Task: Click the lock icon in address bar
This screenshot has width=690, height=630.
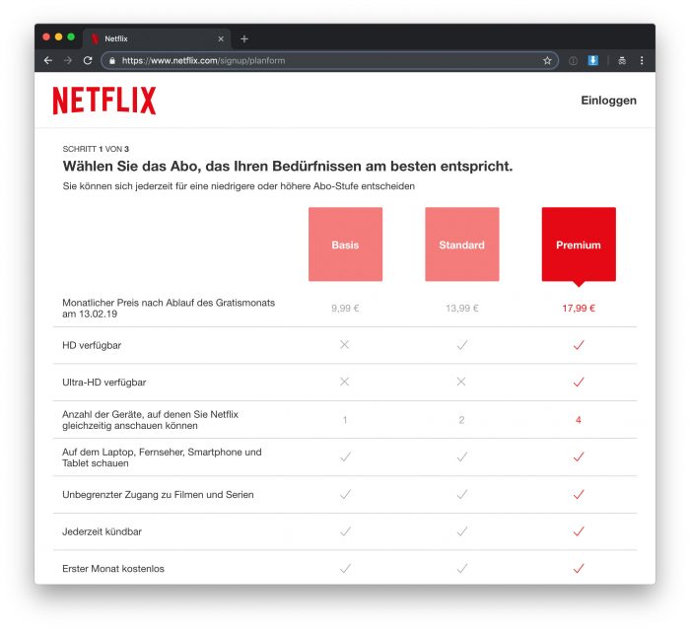Action: pos(112,61)
